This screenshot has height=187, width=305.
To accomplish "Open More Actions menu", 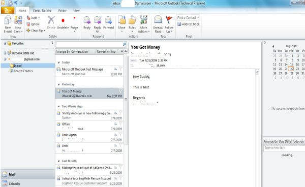I will coord(144,24).
